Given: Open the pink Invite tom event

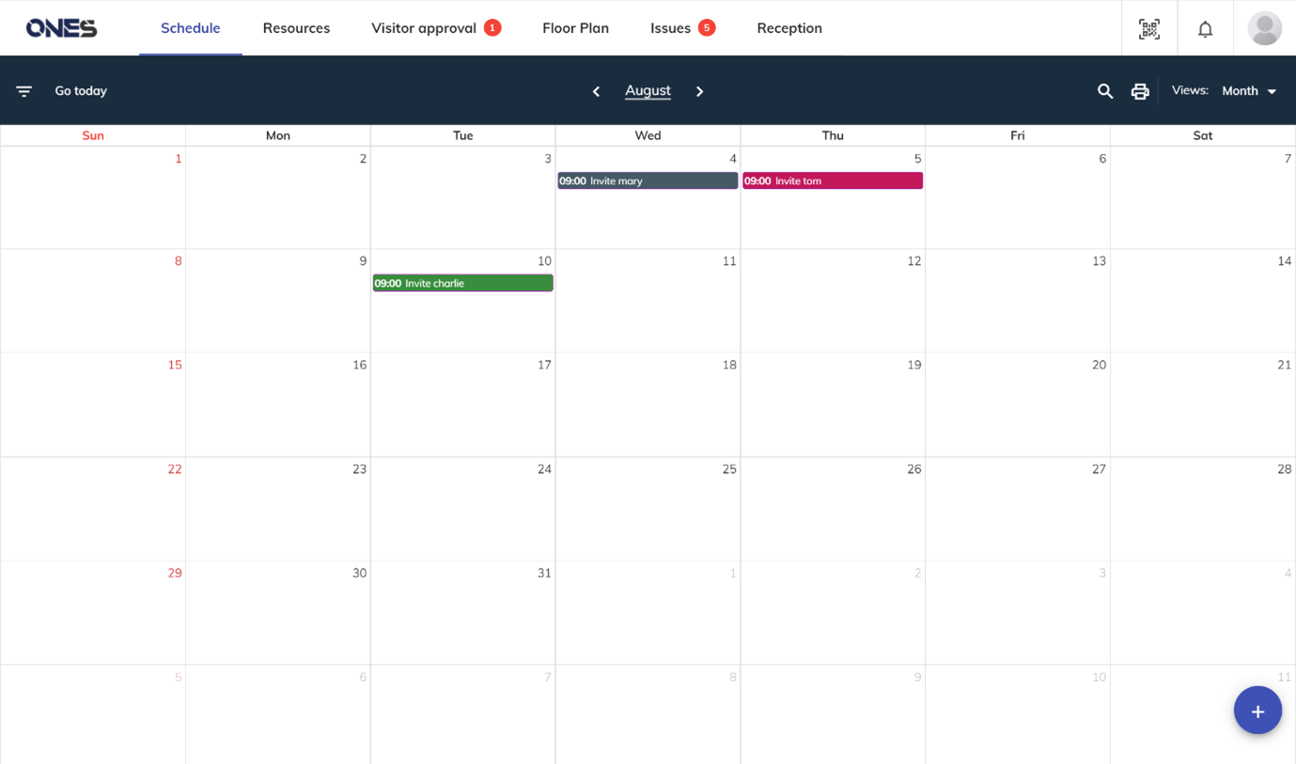Looking at the screenshot, I should coord(832,180).
